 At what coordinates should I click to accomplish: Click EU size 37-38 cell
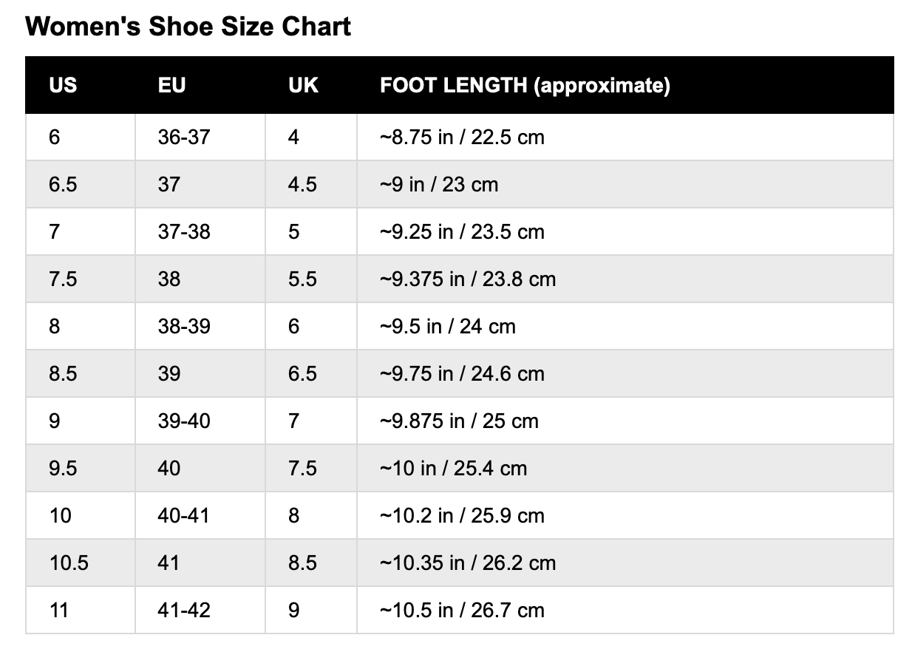point(200,231)
